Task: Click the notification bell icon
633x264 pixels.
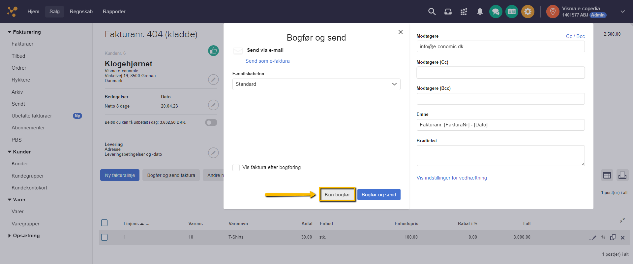Action: [x=480, y=12]
